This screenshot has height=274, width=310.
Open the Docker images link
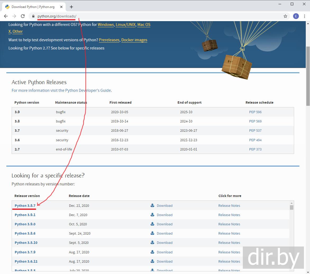point(134,40)
